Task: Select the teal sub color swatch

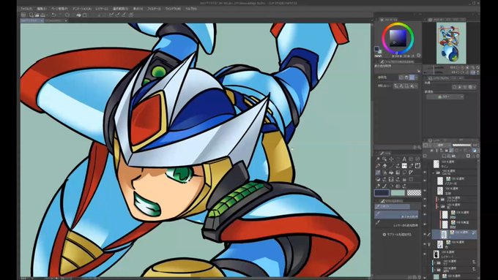Action: (398, 193)
